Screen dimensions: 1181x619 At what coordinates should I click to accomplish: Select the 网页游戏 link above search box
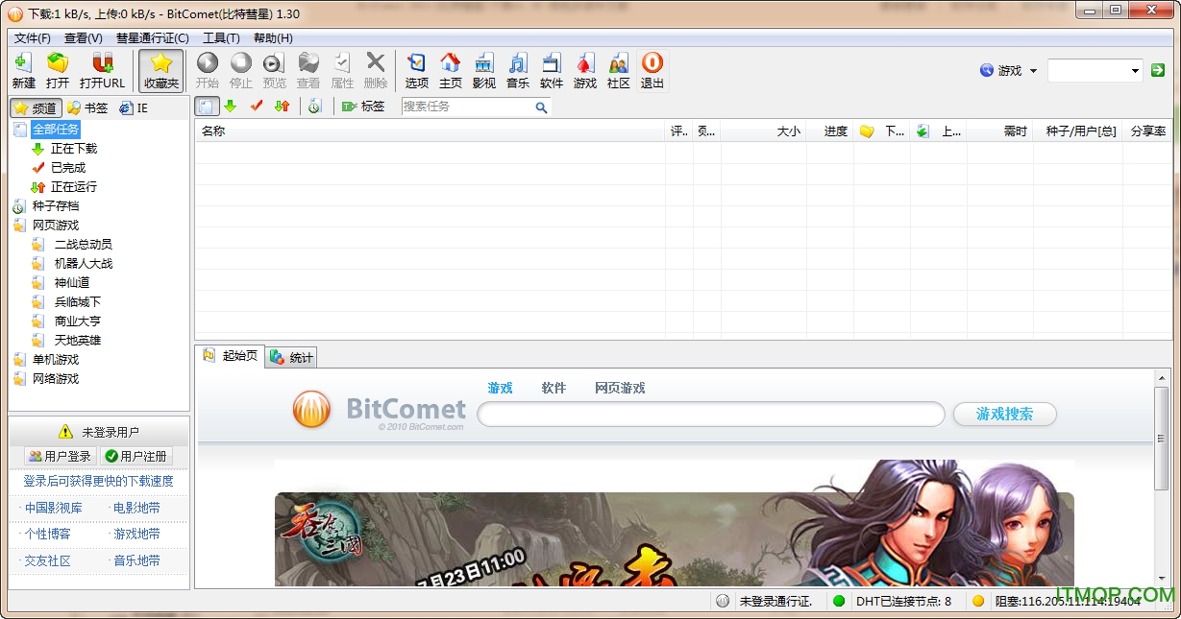(x=620, y=389)
